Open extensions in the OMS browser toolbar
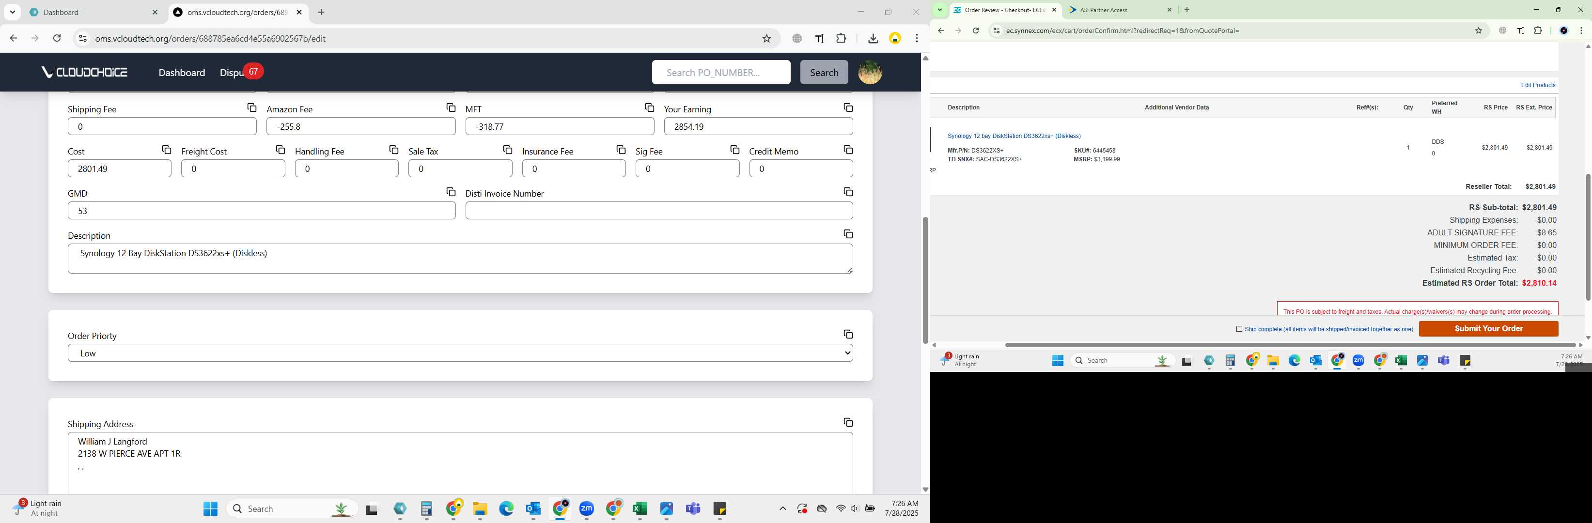 click(x=841, y=38)
